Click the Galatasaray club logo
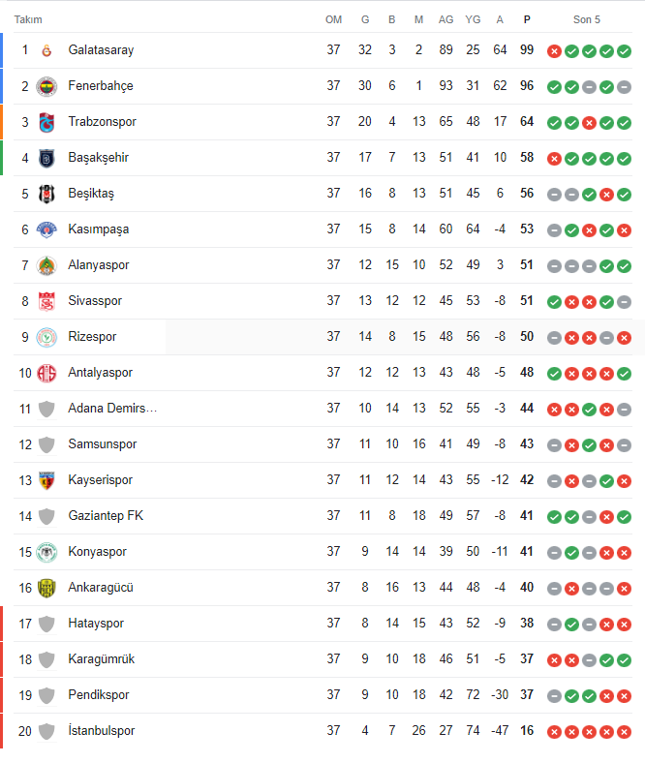Screen dimensions: 645x763 pos(46,50)
